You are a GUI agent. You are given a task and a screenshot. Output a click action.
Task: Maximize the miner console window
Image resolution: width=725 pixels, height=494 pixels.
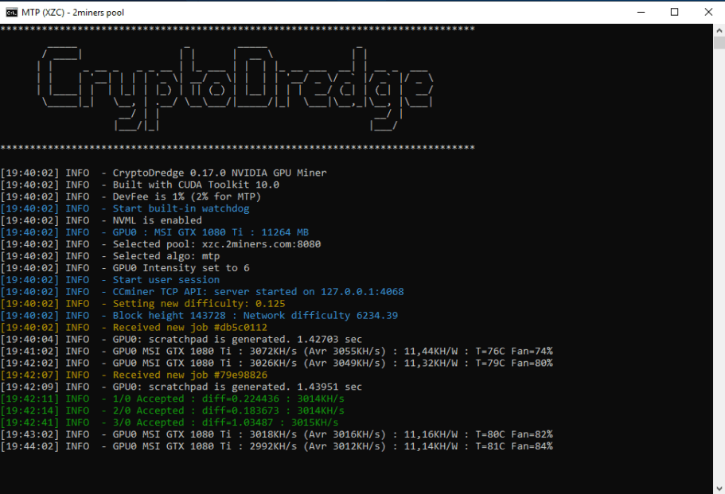point(674,12)
